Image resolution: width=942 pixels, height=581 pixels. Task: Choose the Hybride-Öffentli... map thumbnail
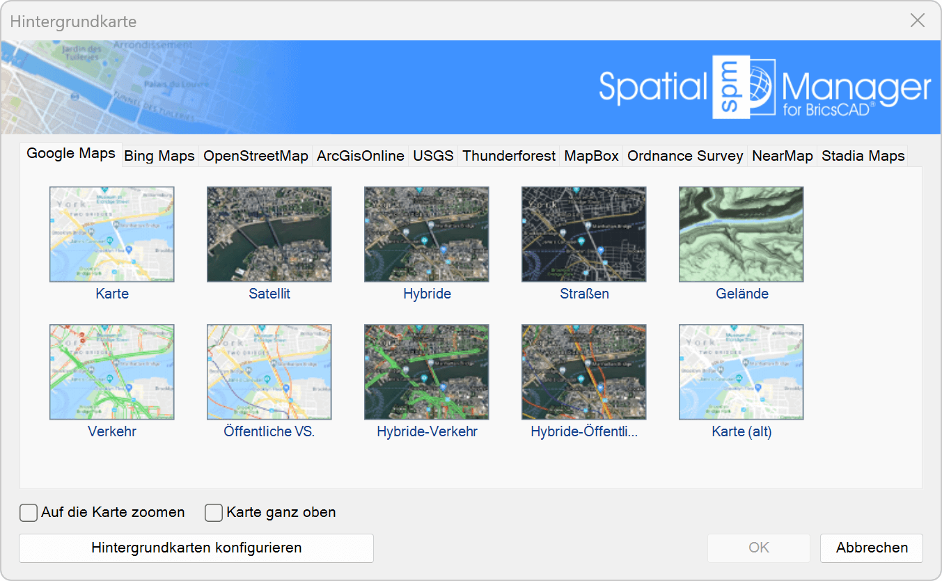(x=584, y=372)
